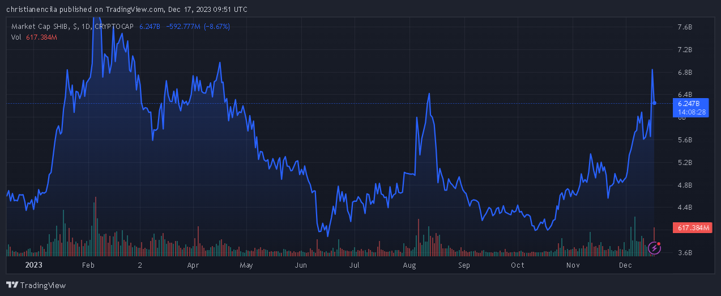Screen dimensions: 721x296
Task: Click the TradingView logo icon
Action: [x=11, y=285]
